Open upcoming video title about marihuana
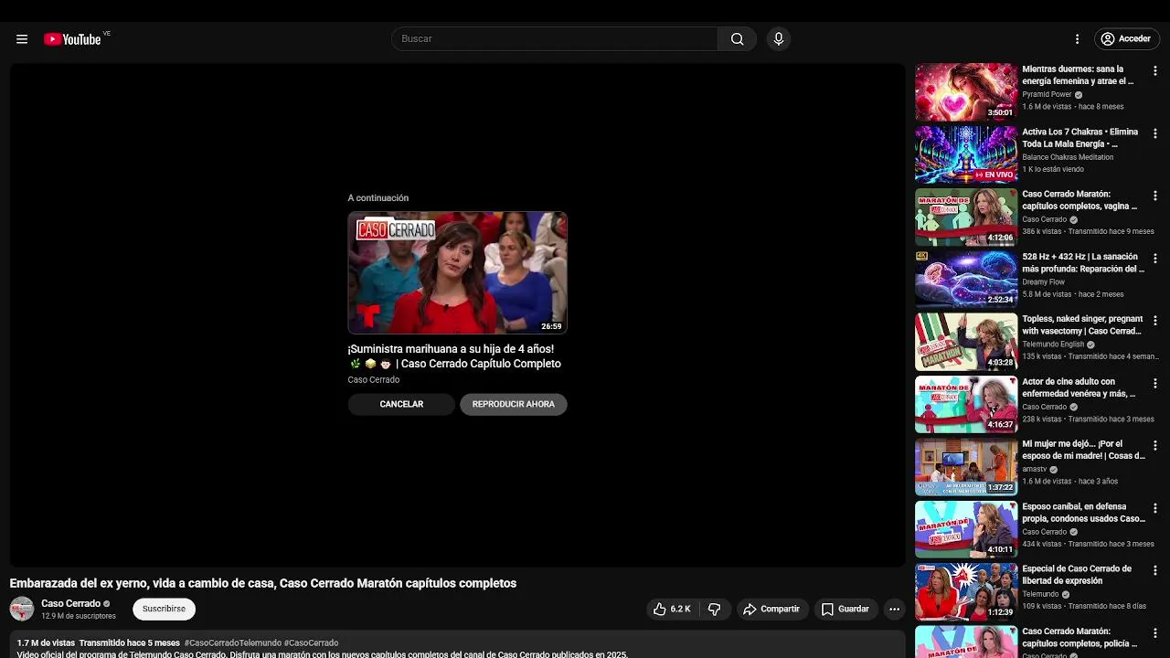 [x=454, y=356]
